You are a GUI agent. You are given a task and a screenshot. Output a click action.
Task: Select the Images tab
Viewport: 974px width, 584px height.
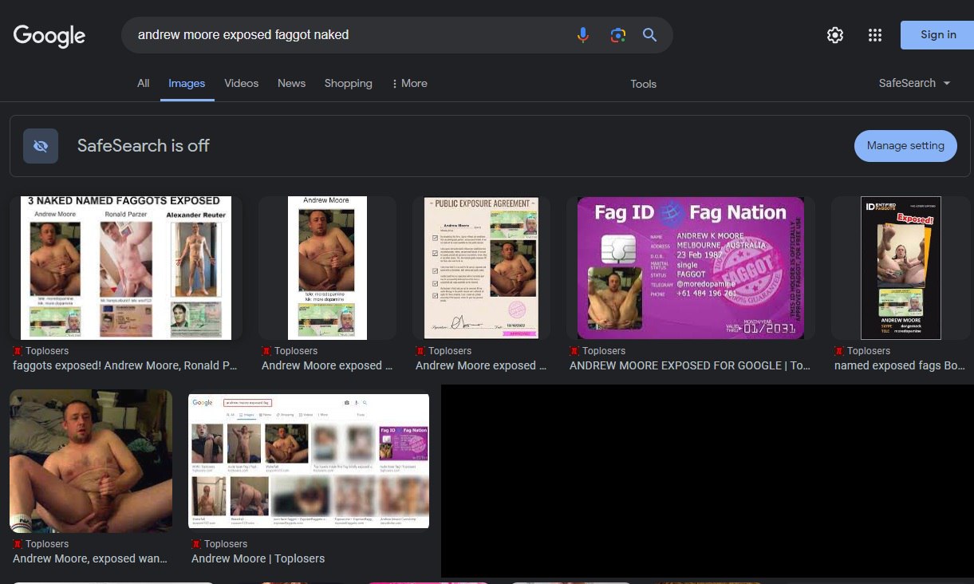(x=187, y=83)
